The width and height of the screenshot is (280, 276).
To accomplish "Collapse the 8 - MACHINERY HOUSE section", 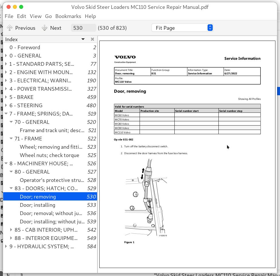I will pos(6,163).
